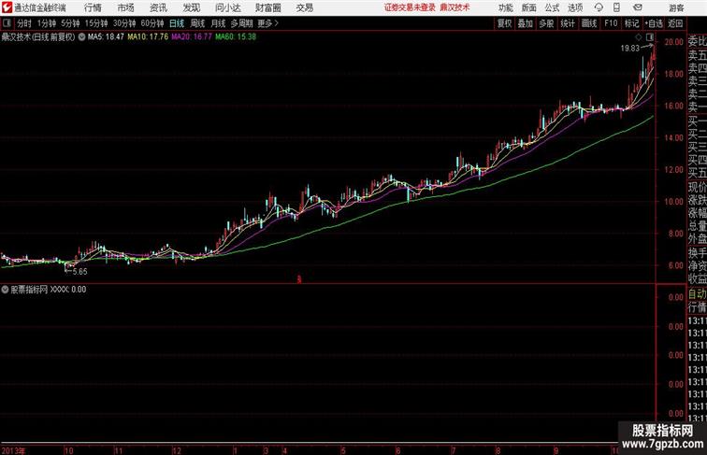
Task: Switch to the 周线 weekly tab
Action: [197, 23]
